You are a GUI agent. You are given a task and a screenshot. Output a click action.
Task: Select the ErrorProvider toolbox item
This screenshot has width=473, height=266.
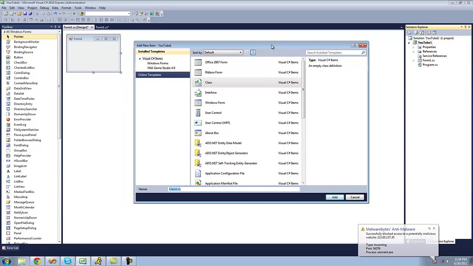tap(22, 119)
